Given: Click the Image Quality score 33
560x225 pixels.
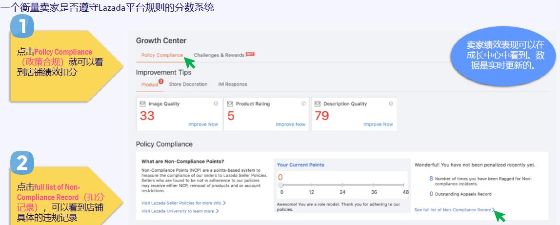Looking at the screenshot, I should (x=147, y=116).
